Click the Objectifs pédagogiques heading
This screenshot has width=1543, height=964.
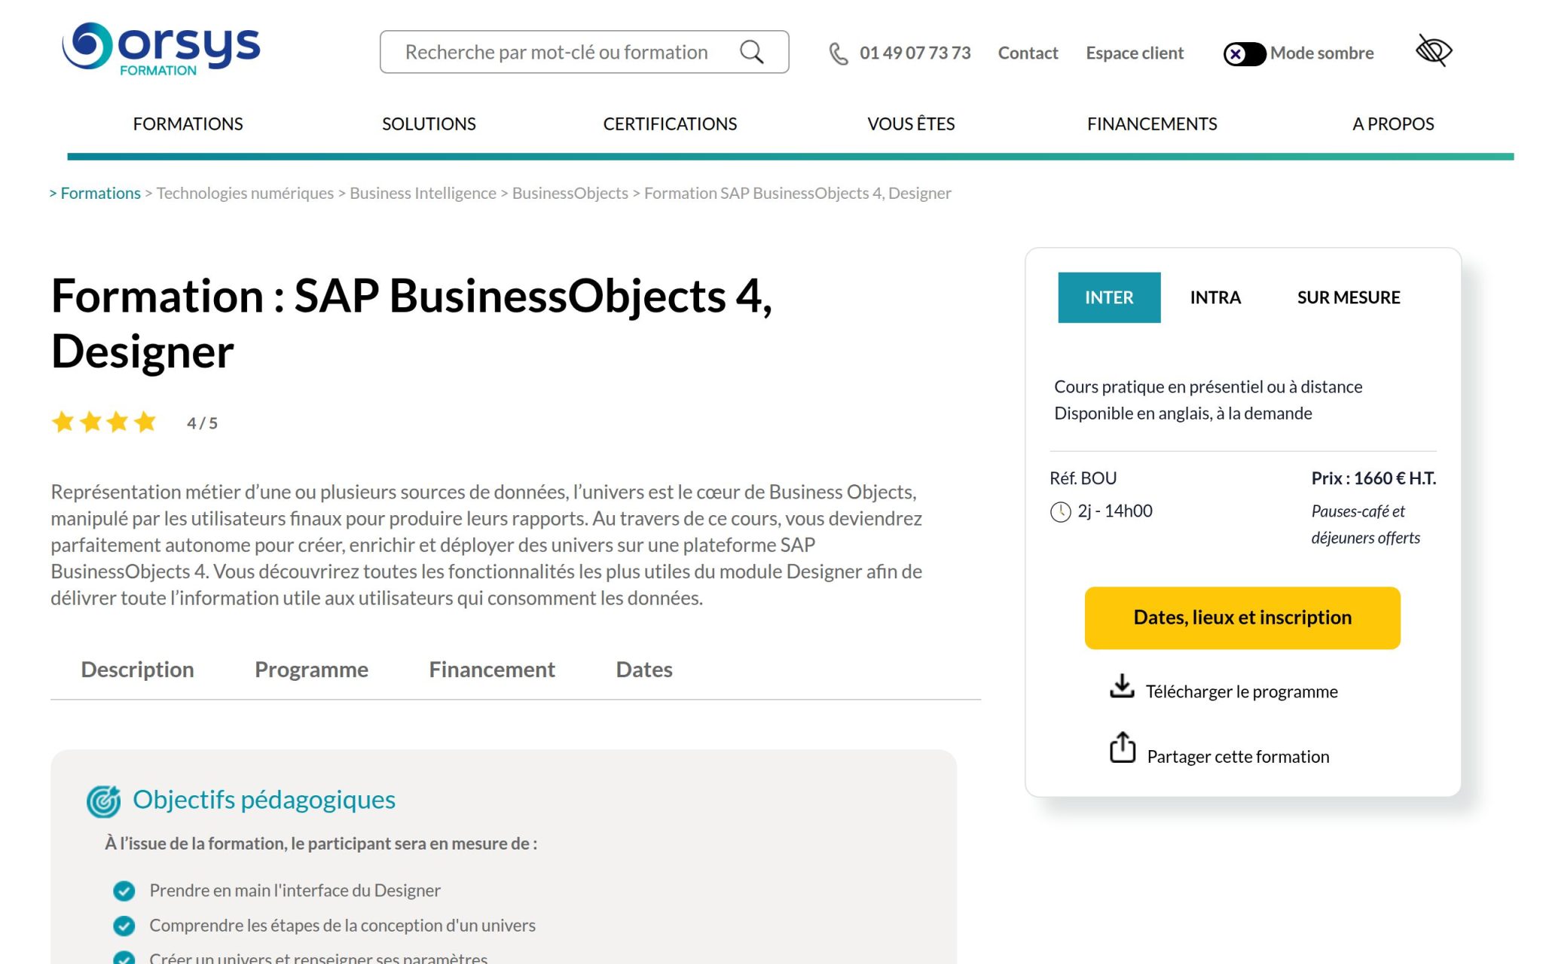(x=264, y=799)
